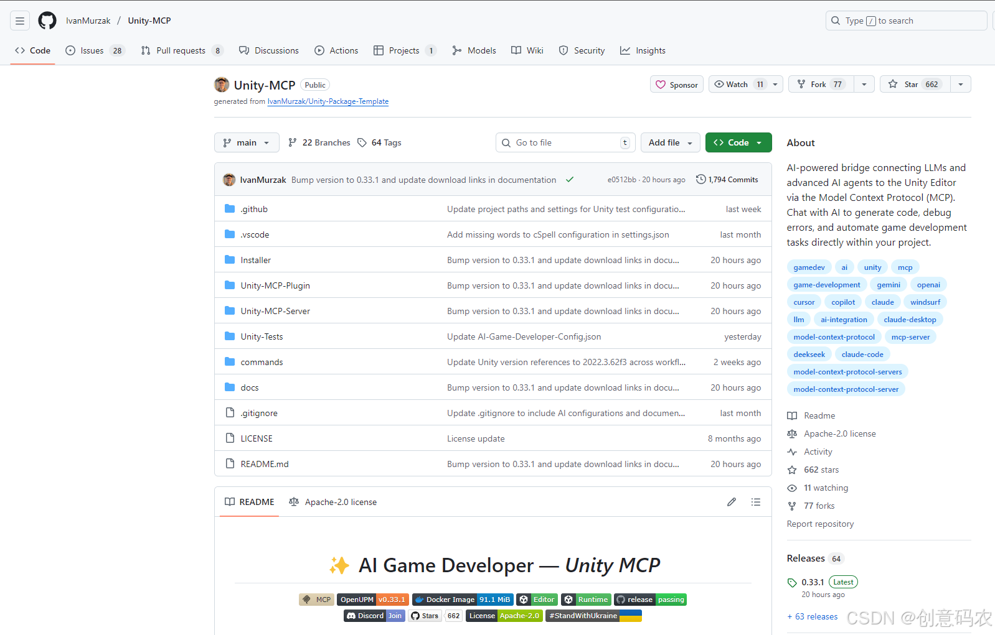This screenshot has height=635, width=995.
Task: Select the Apache-2.0 license tab
Action: coord(333,502)
